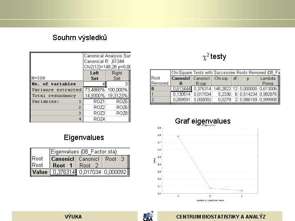Click the VÝUKA footer banner
This screenshot has width=295, height=221.
75,216
